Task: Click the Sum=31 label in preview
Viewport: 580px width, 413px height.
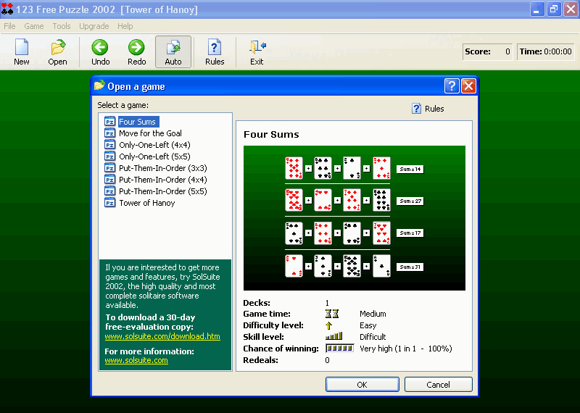Action: 410,267
